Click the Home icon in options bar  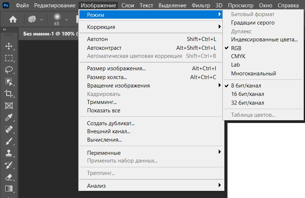pos(13,19)
